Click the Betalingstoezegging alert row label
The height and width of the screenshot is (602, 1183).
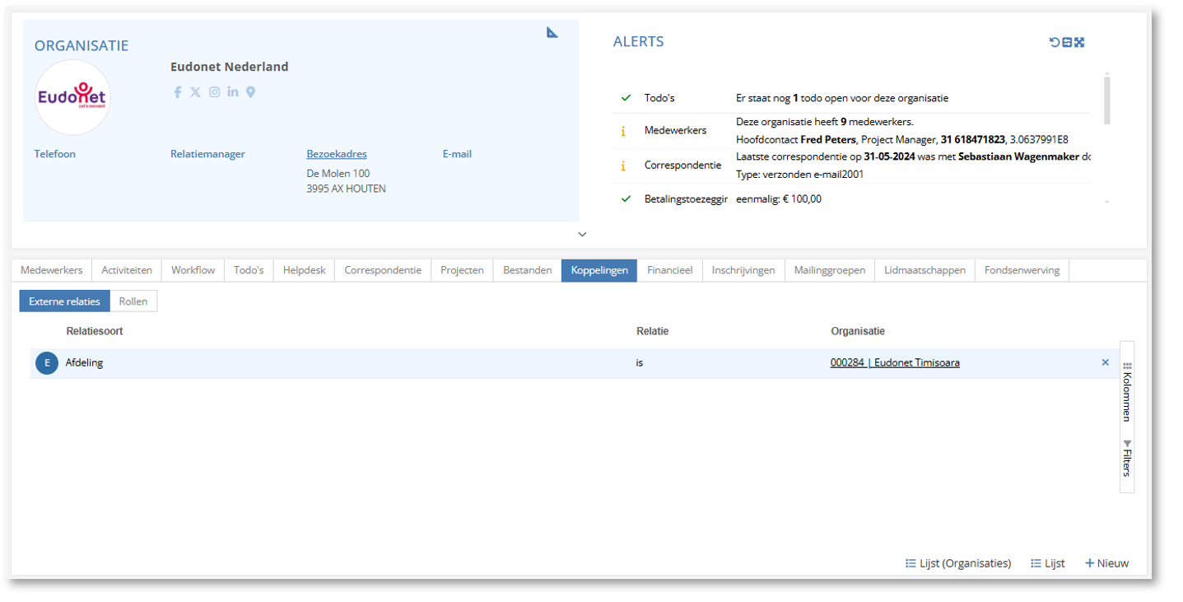(686, 198)
